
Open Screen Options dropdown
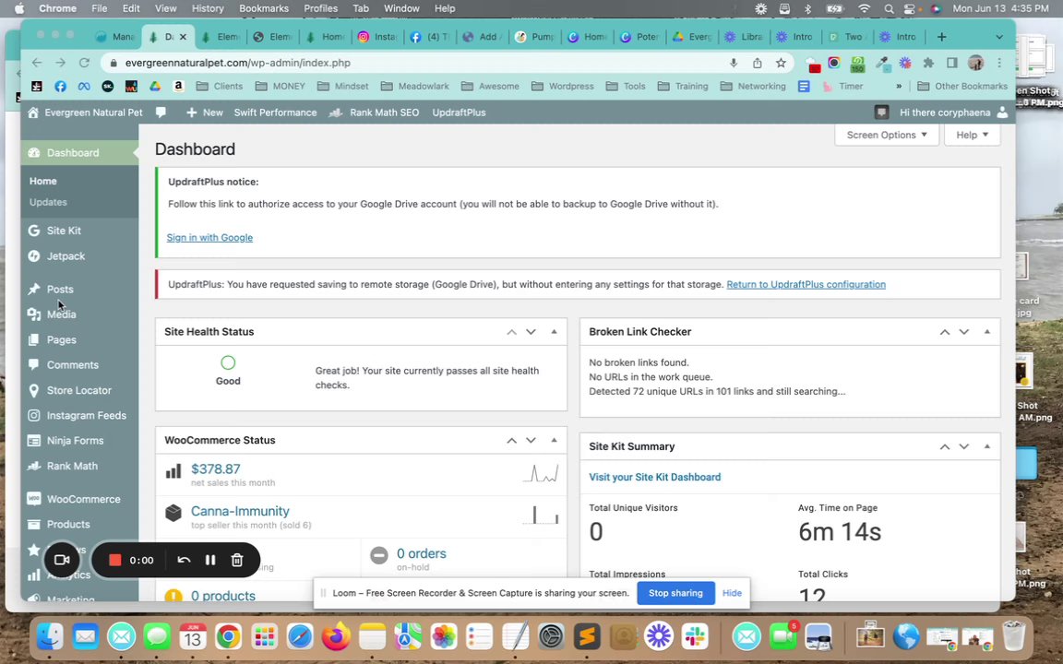[x=887, y=135]
